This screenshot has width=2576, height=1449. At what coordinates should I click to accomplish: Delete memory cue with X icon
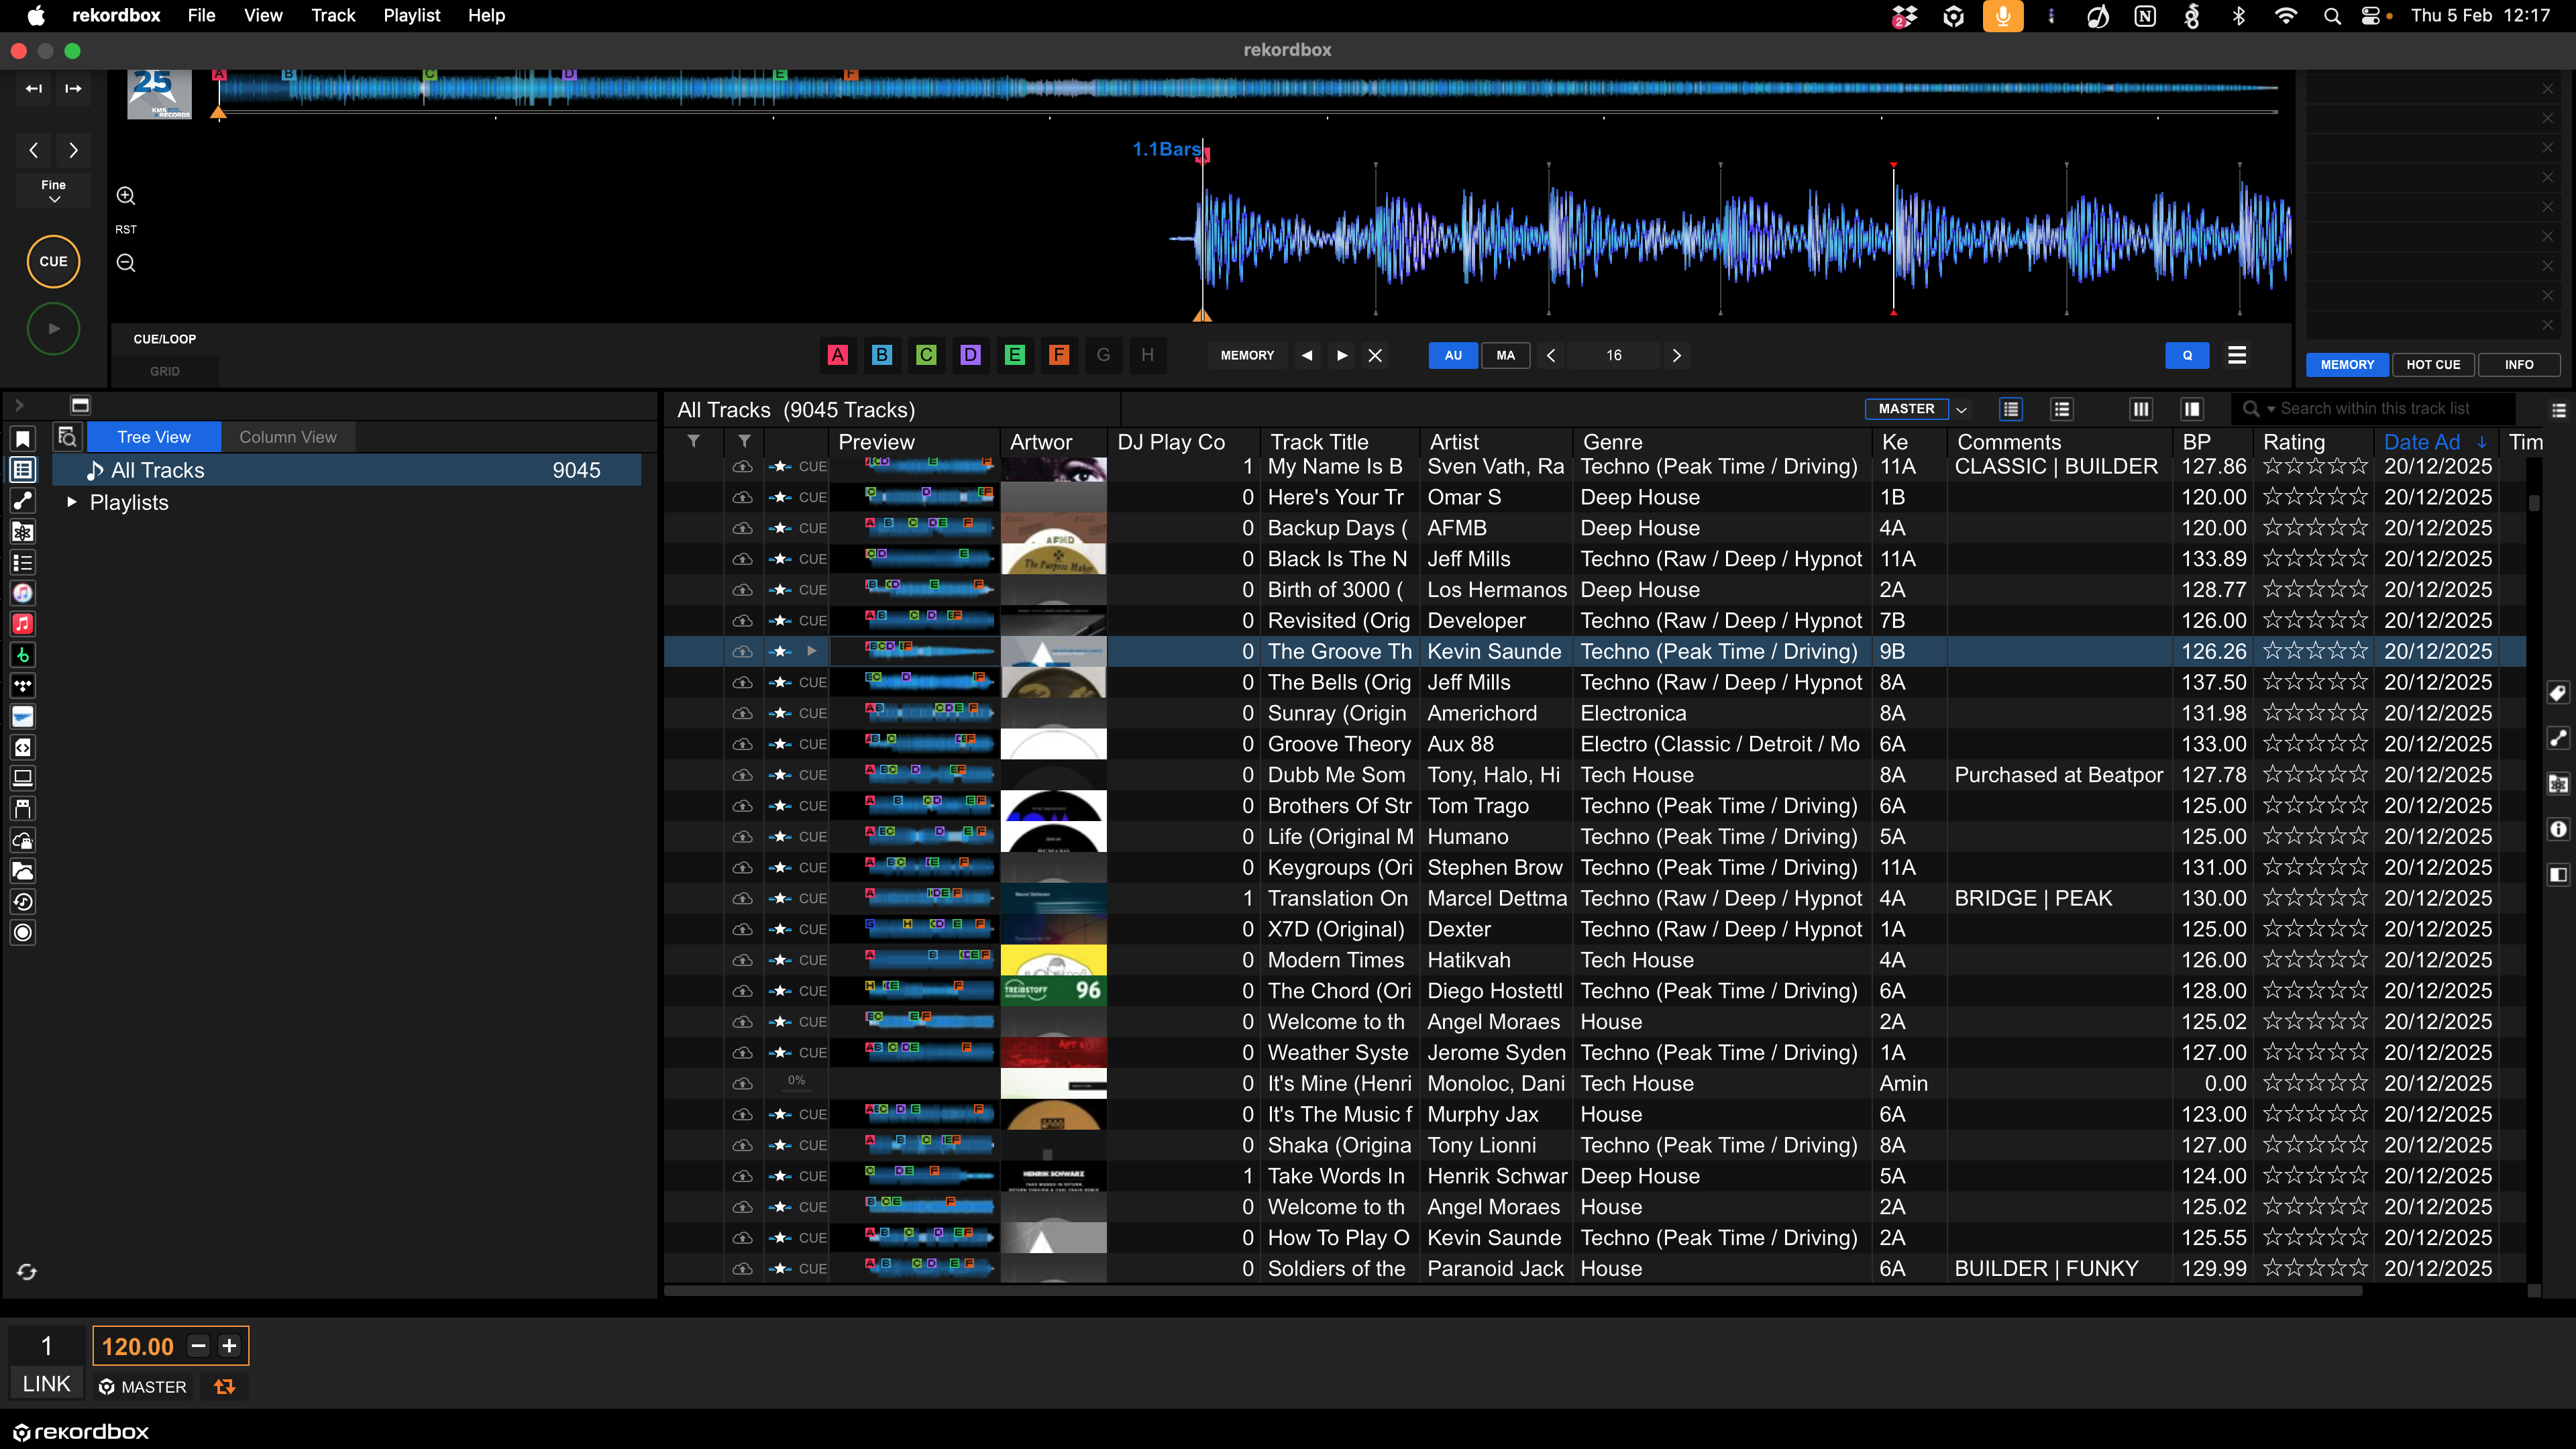(x=1376, y=355)
